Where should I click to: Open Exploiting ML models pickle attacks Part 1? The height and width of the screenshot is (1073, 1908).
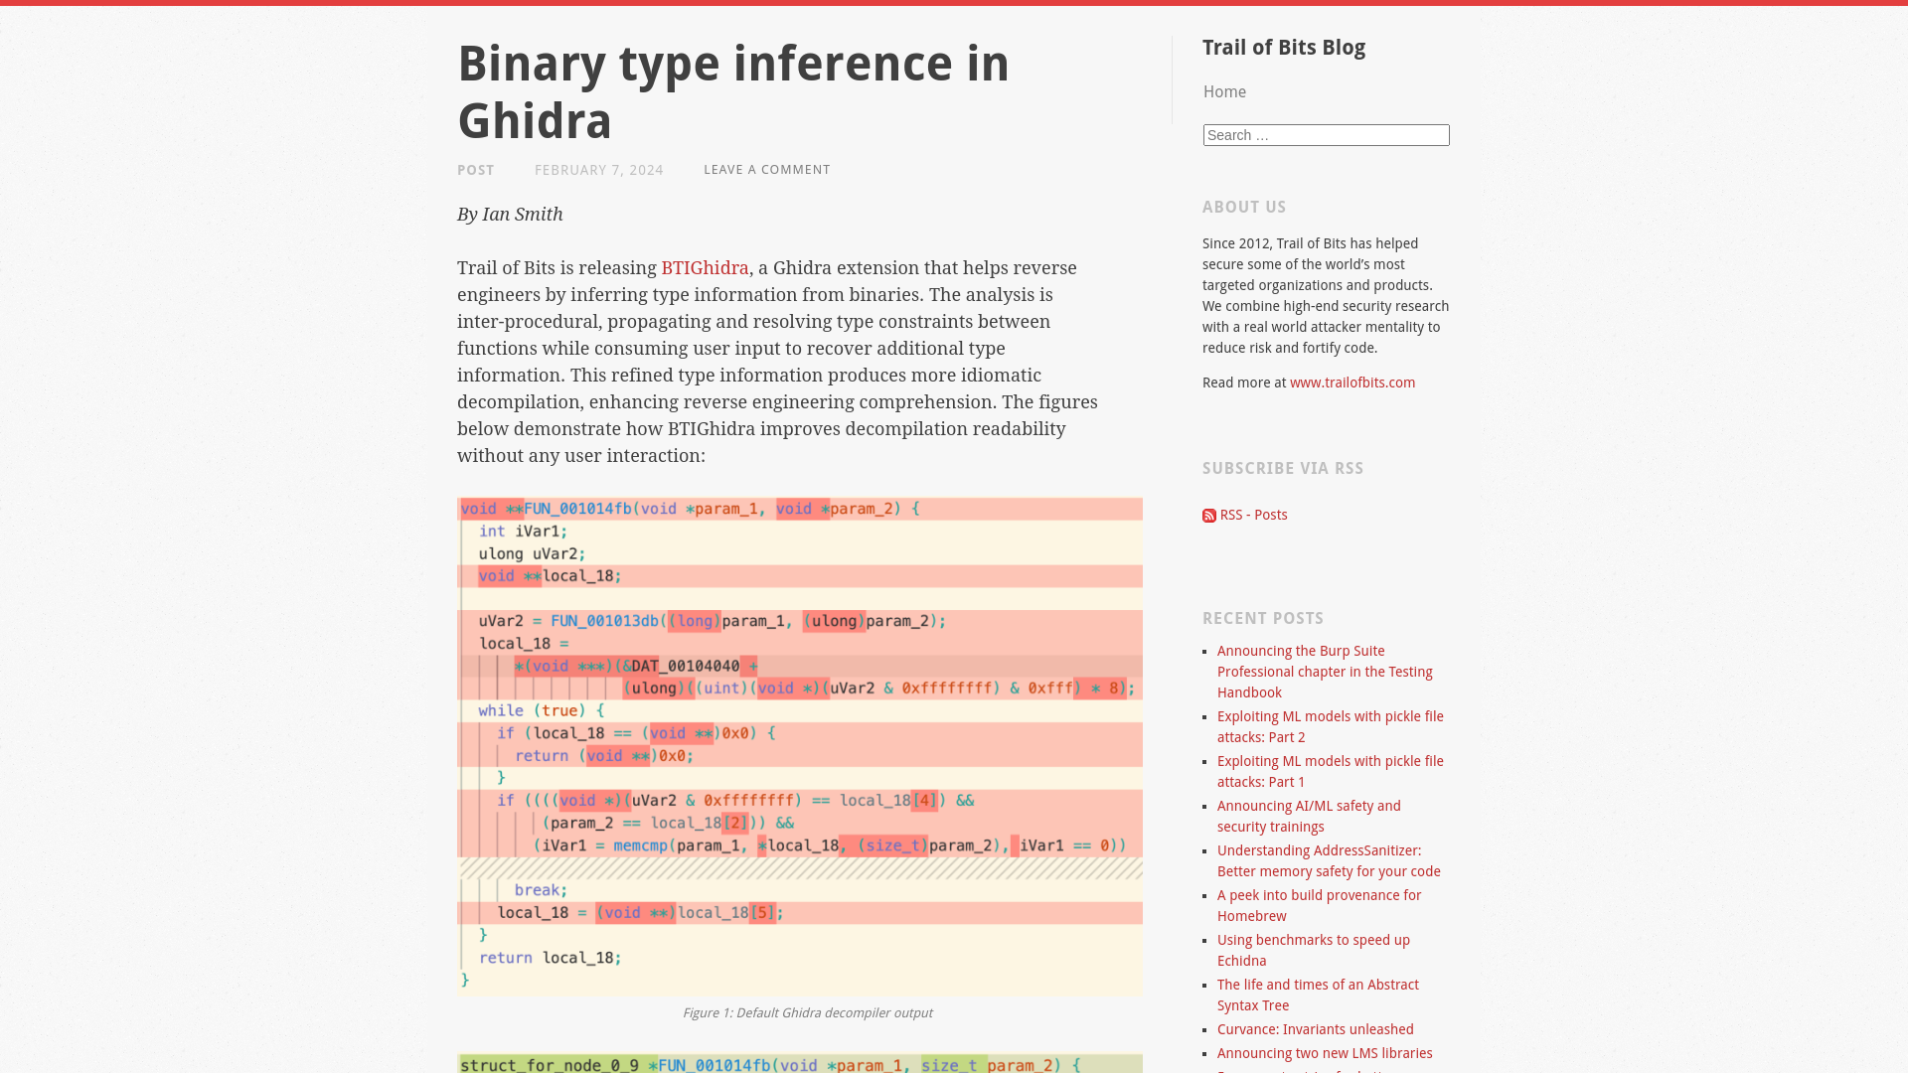click(x=1330, y=772)
